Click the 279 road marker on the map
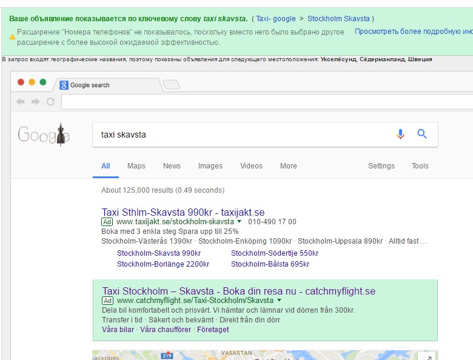The height and width of the screenshot is (360, 473). point(167,356)
